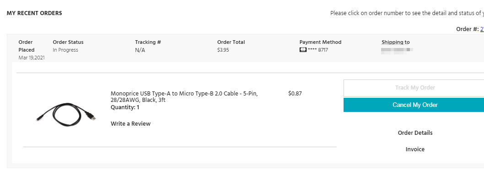Click the In Progress order status
The height and width of the screenshot is (170, 484).
[x=65, y=50]
